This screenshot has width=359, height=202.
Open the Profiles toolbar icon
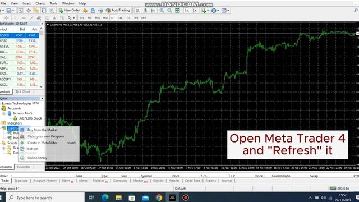(x=9, y=10)
